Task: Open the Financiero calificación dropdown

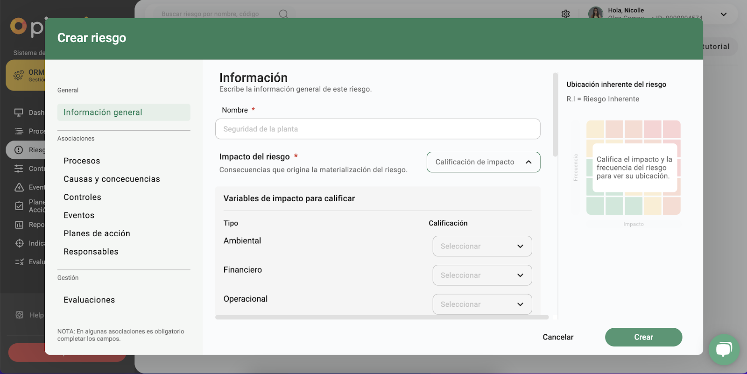Action: pyautogui.click(x=482, y=275)
